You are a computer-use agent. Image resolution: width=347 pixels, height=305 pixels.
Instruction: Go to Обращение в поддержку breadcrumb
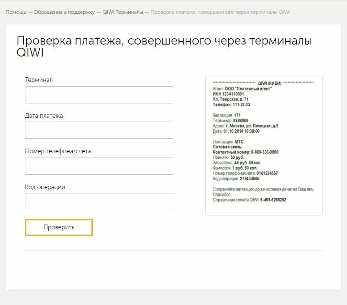click(x=64, y=12)
